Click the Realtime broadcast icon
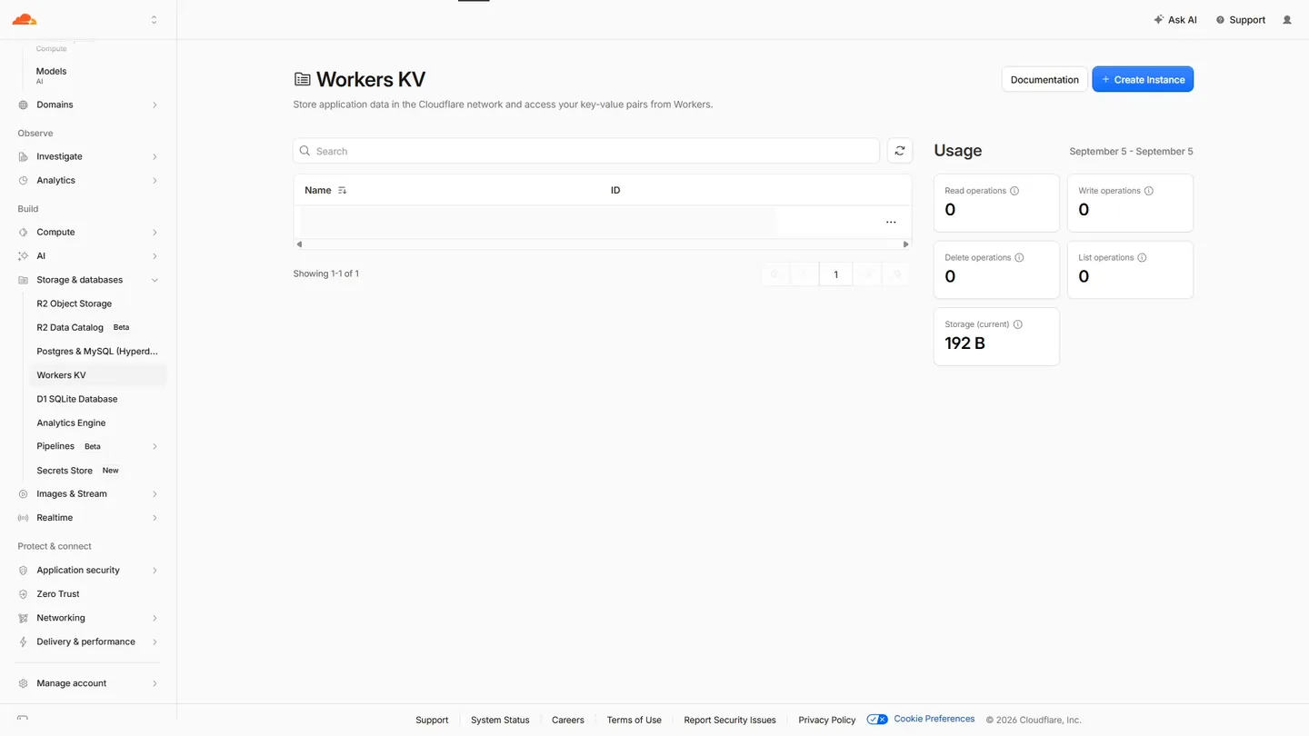 pos(24,517)
